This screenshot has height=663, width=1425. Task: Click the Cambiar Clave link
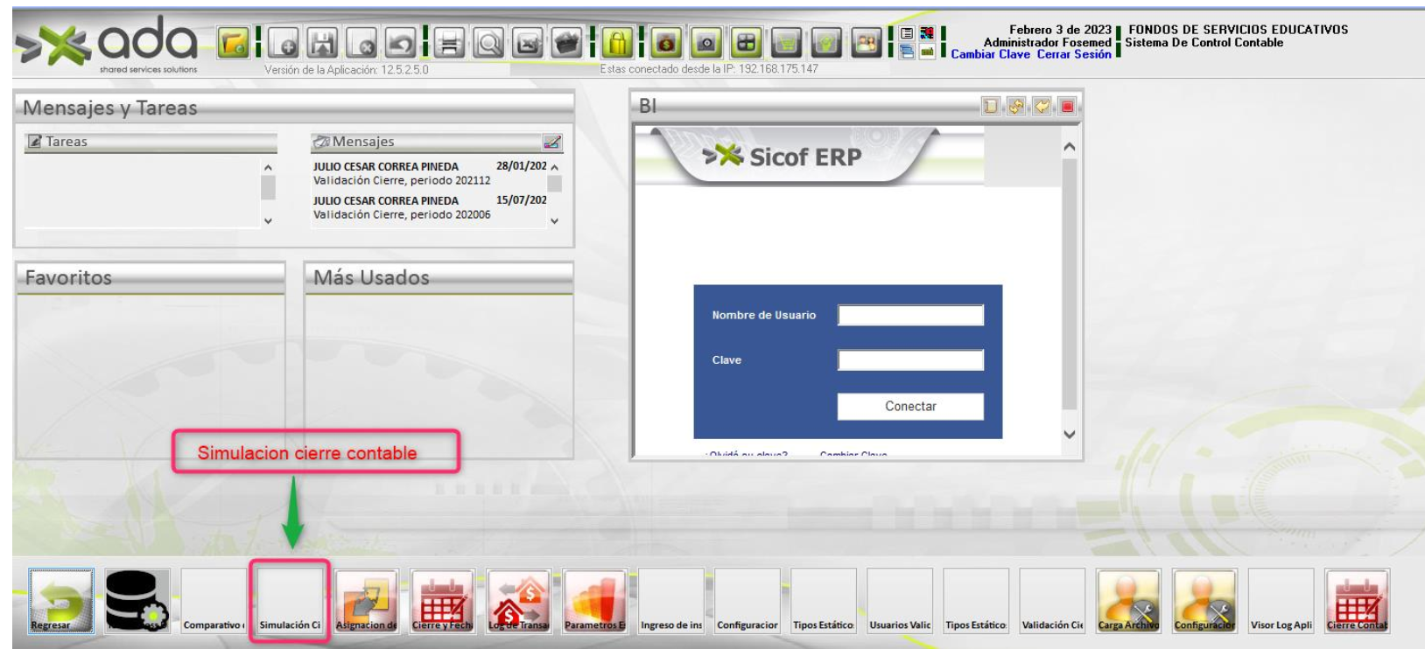click(990, 54)
